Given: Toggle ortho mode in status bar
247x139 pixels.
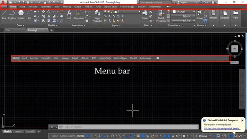Looking at the screenshot, I should 108,136.
